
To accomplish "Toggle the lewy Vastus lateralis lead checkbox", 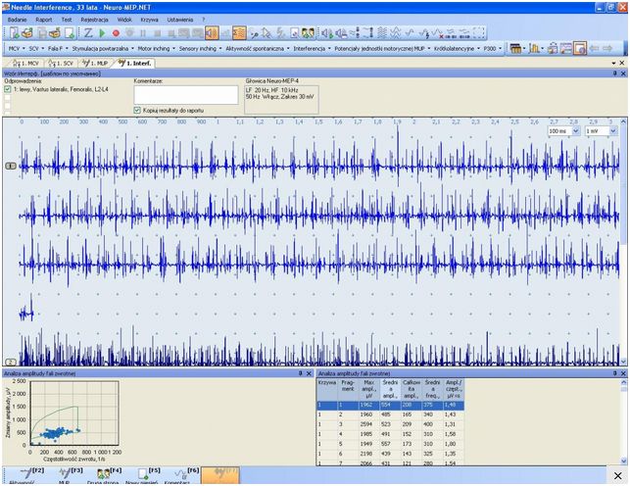I will (x=9, y=90).
